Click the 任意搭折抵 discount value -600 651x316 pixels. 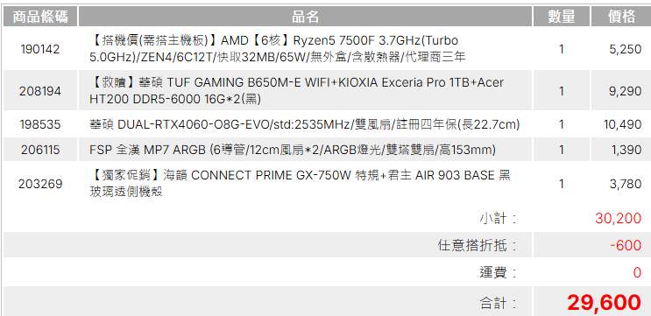626,245
